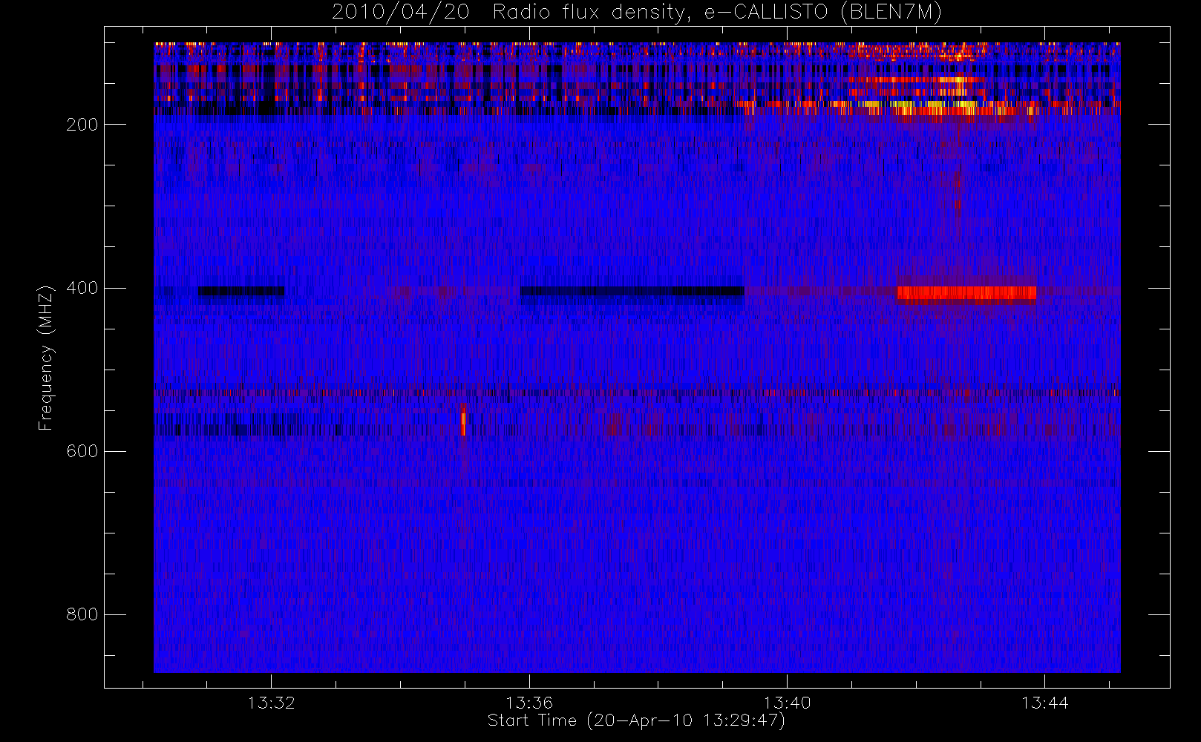Image resolution: width=1201 pixels, height=742 pixels.
Task: Click the small red spike near 570 MHz
Action: [463, 424]
